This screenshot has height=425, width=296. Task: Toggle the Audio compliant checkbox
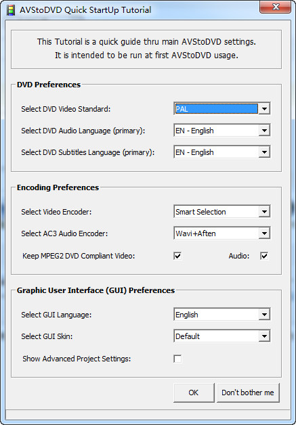pos(264,256)
